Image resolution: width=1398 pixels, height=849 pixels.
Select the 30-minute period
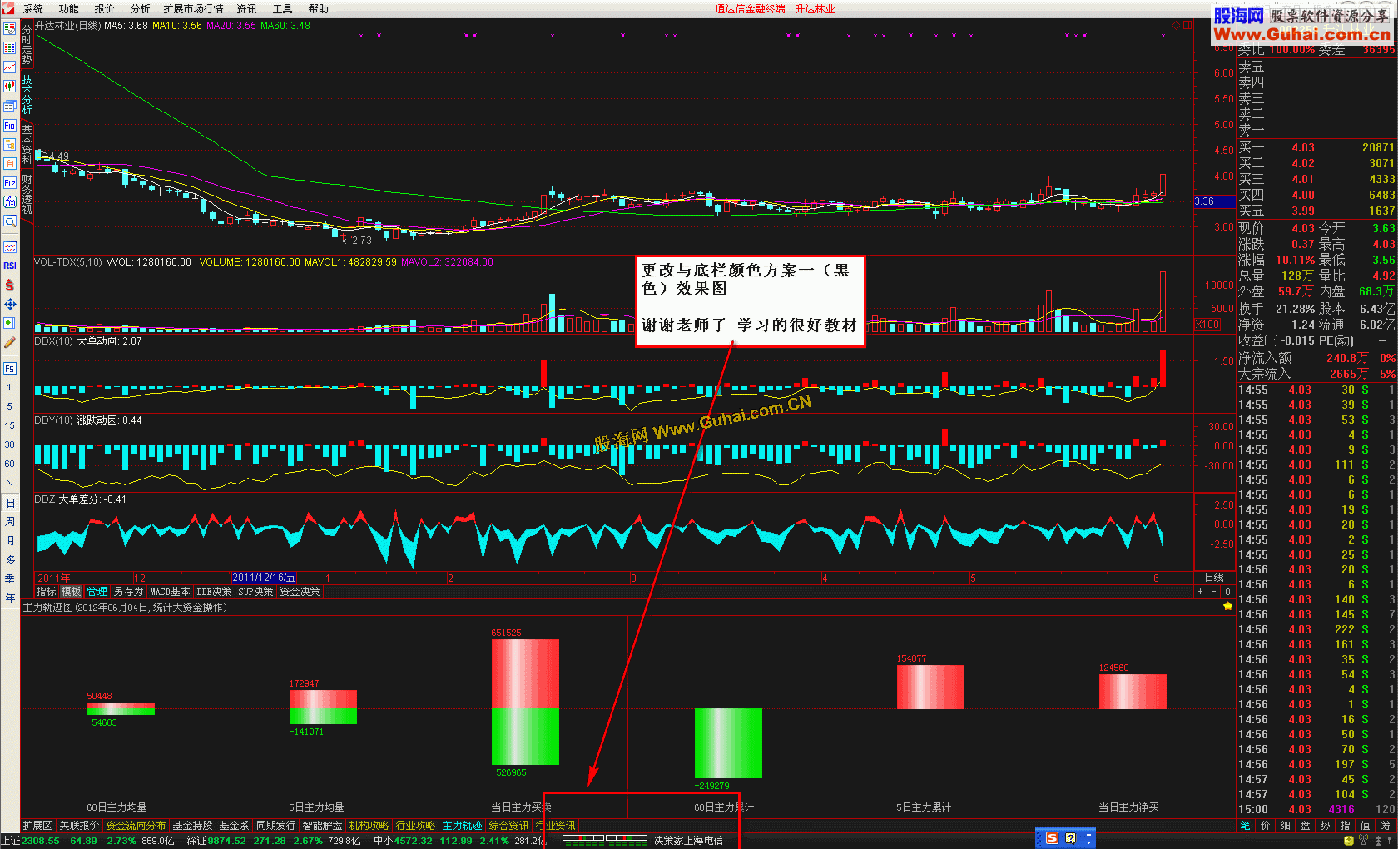coord(10,444)
